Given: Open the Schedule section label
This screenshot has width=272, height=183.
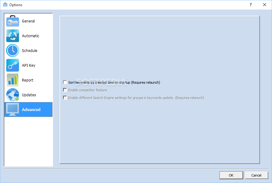Looking at the screenshot, I should point(30,51).
